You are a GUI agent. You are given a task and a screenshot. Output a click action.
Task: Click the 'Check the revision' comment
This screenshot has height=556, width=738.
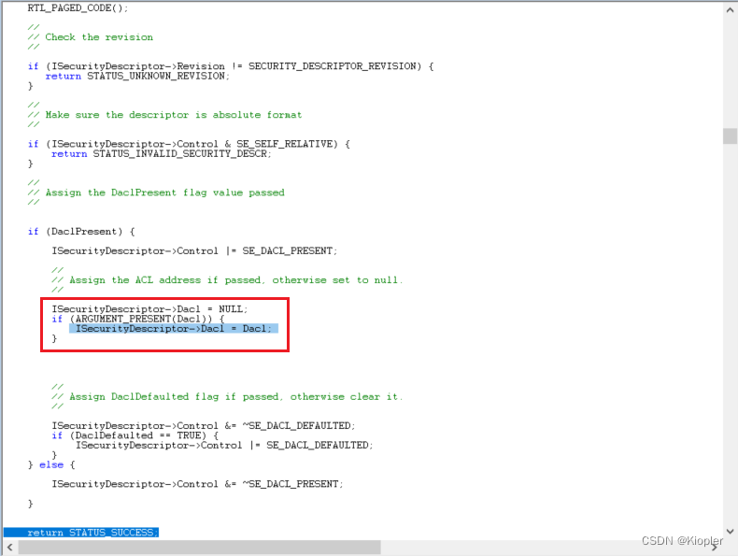pyautogui.click(x=91, y=37)
